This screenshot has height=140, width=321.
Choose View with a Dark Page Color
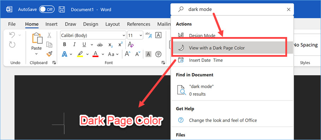[232, 48]
